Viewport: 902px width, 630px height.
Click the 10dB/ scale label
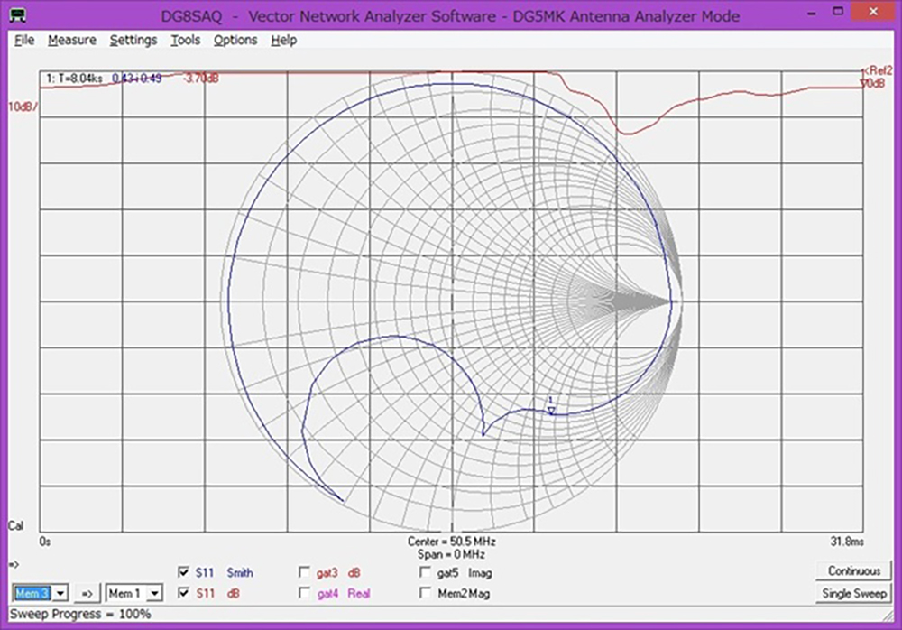click(23, 107)
